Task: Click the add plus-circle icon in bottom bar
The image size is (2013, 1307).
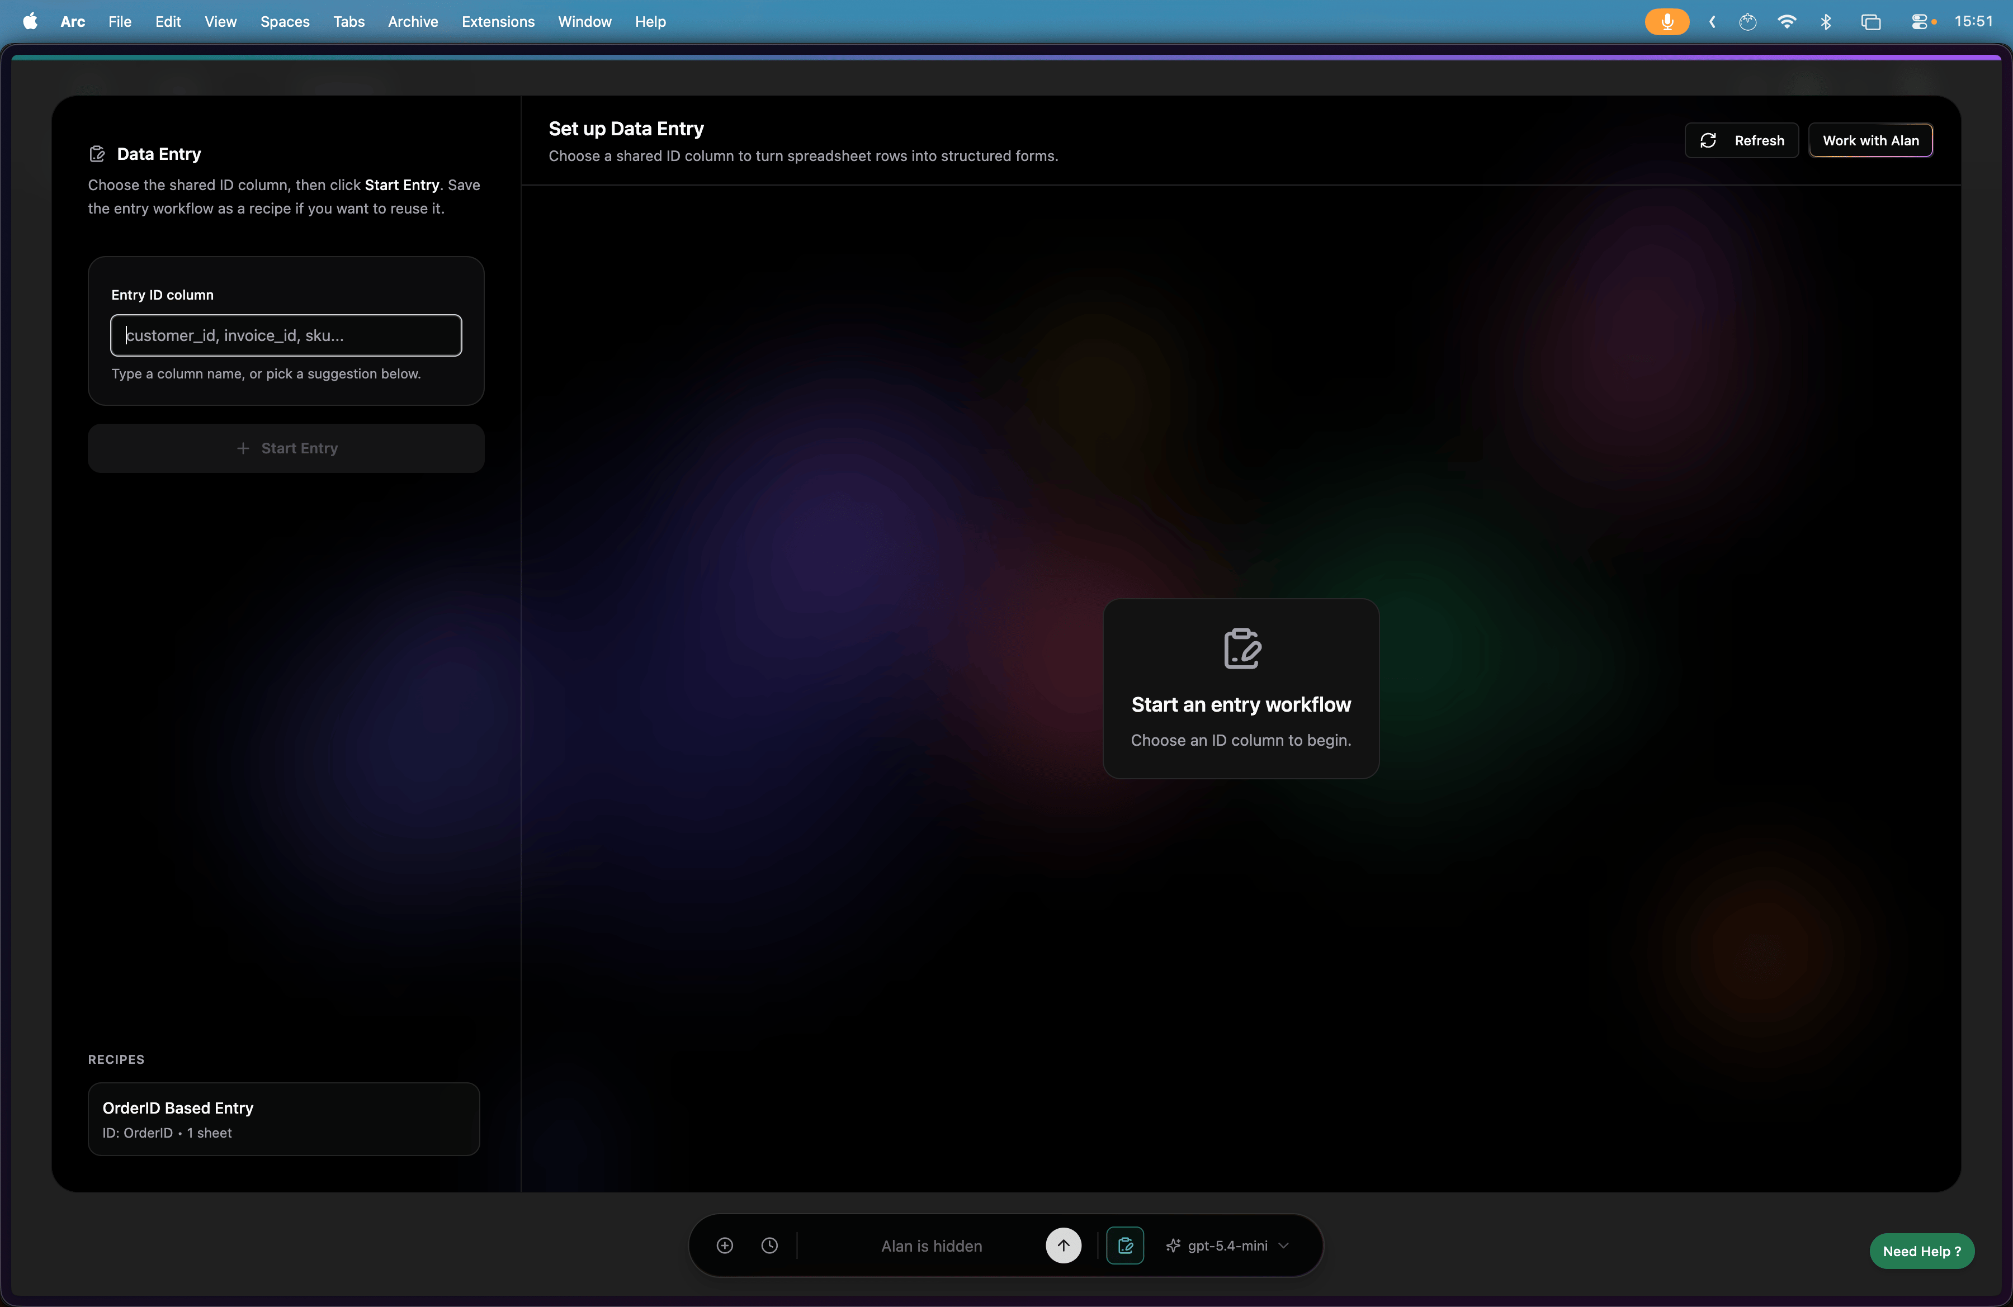Action: point(725,1246)
